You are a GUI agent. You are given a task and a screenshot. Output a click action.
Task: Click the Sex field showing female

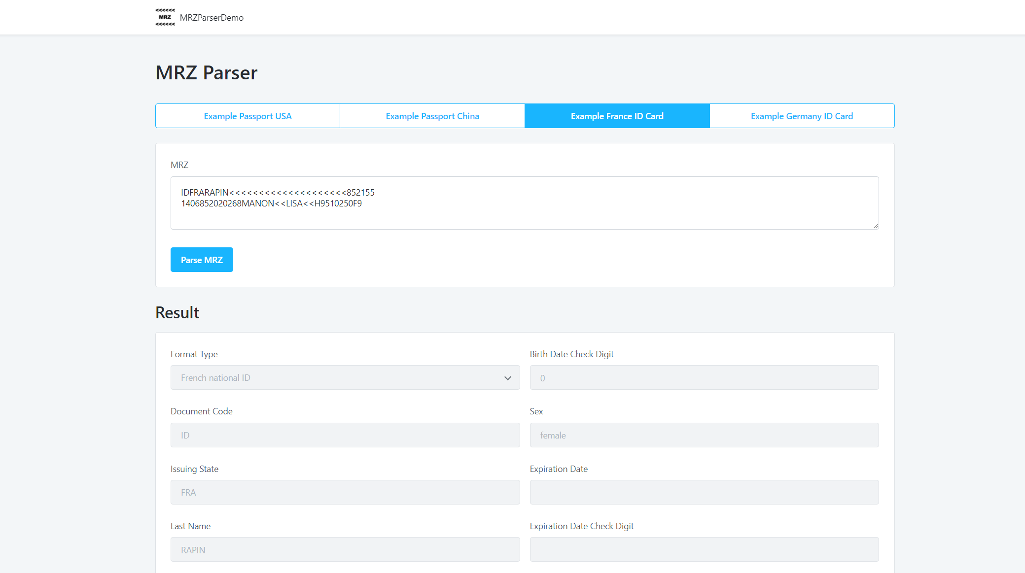pyautogui.click(x=704, y=435)
